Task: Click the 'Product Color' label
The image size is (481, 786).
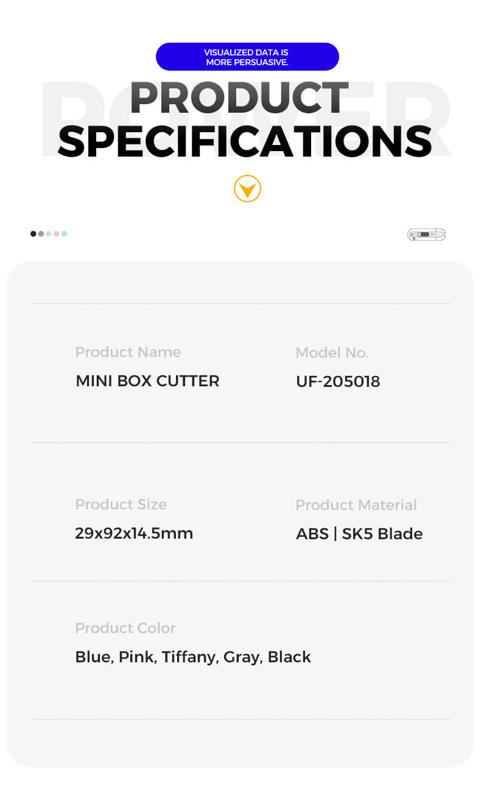Action: (x=125, y=628)
